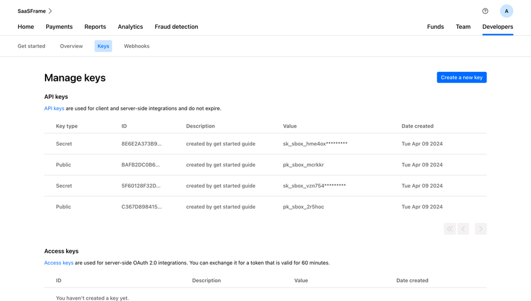Select the Keys tab

click(103, 46)
